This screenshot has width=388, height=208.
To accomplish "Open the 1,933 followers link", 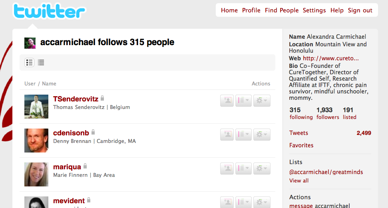I will [x=328, y=113].
